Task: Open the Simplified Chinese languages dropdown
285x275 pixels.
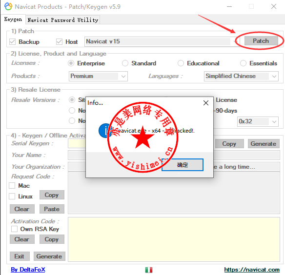Action: pyautogui.click(x=241, y=76)
